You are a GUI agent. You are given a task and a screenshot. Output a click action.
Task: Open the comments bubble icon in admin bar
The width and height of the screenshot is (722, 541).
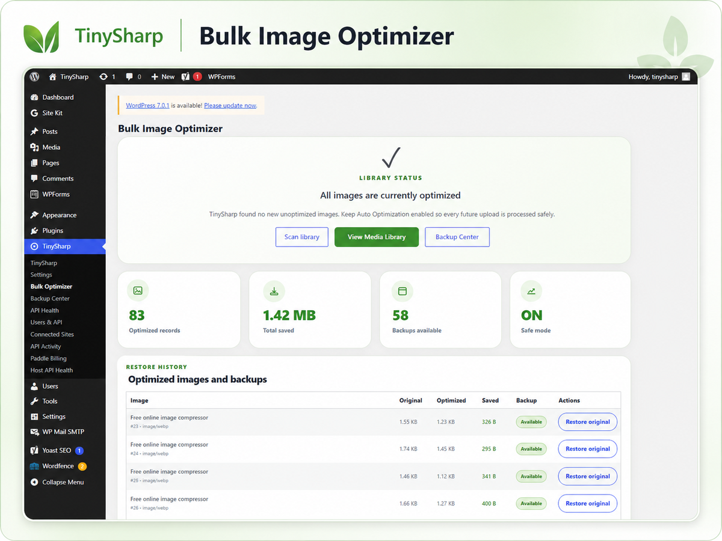click(x=129, y=76)
